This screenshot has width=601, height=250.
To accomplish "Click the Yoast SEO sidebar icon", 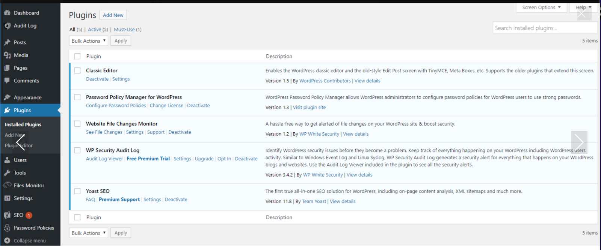I will coord(7,215).
